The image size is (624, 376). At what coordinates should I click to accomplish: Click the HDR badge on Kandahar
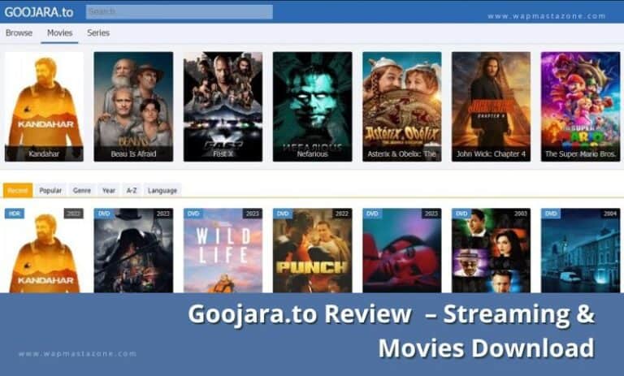[x=15, y=214]
